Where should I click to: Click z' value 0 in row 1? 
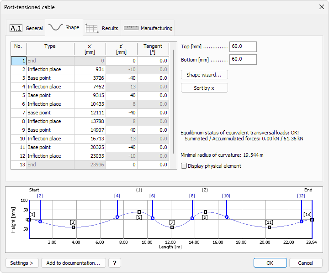122,61
